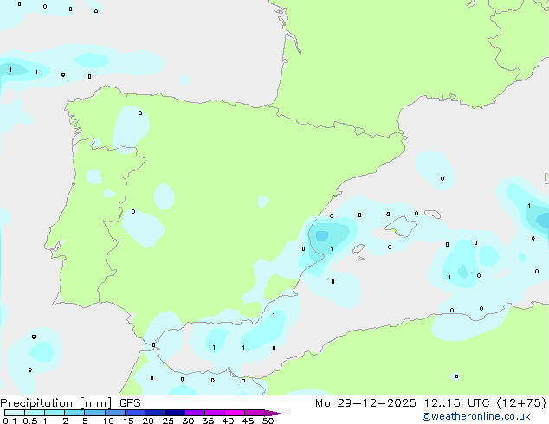
Task: Click the weekday "Mo" in the timestamp
Action: pos(323,403)
